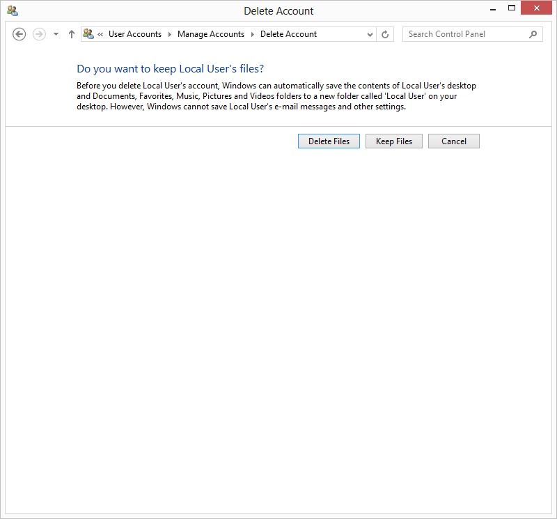The image size is (557, 519).
Task: Expand the hidden breadcrumb double chevron
Action: [x=101, y=34]
